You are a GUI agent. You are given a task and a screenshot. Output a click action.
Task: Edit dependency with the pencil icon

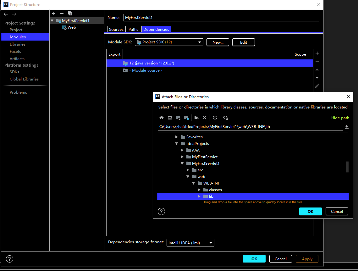pyautogui.click(x=317, y=86)
